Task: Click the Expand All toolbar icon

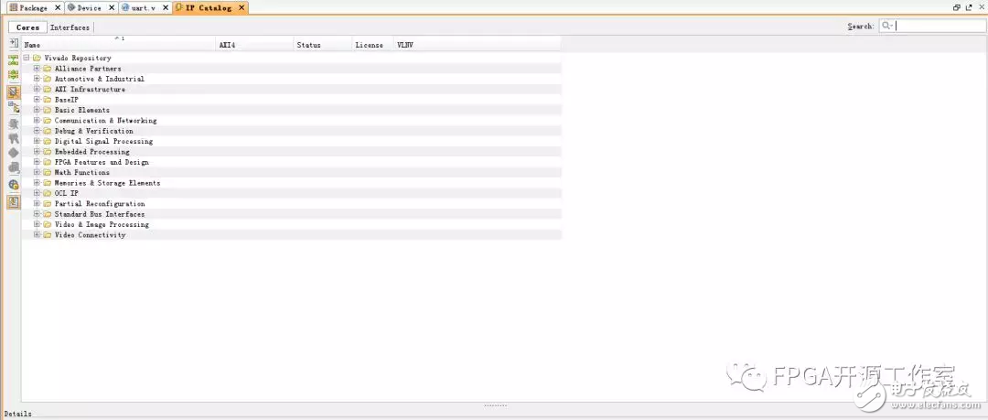Action: tap(13, 76)
